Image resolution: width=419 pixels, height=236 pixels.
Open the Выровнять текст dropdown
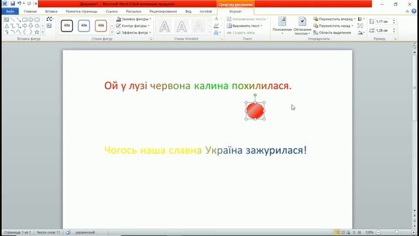pos(244,26)
